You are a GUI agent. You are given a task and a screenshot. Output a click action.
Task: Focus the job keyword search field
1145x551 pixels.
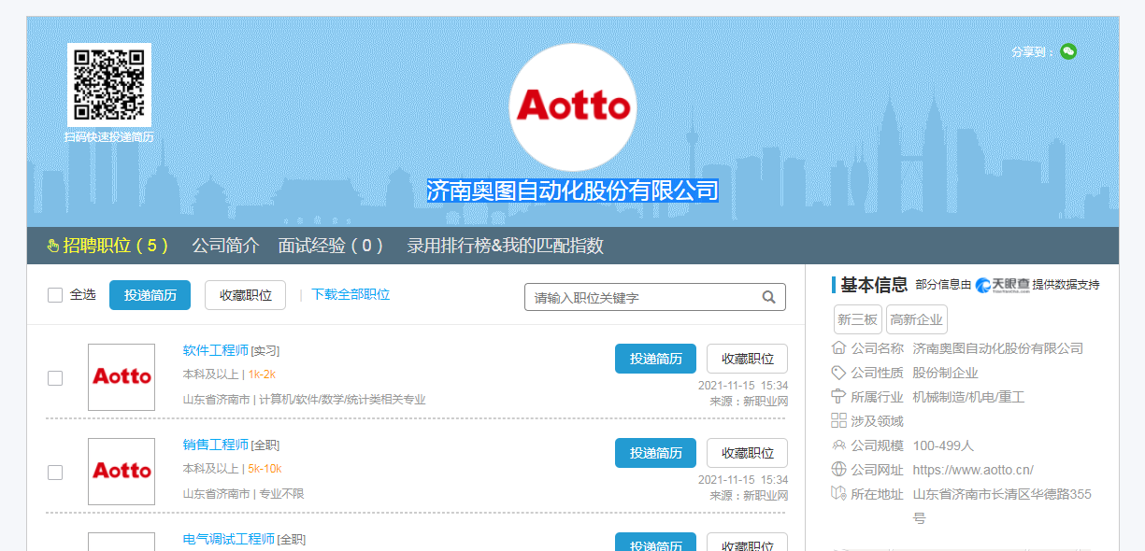643,298
